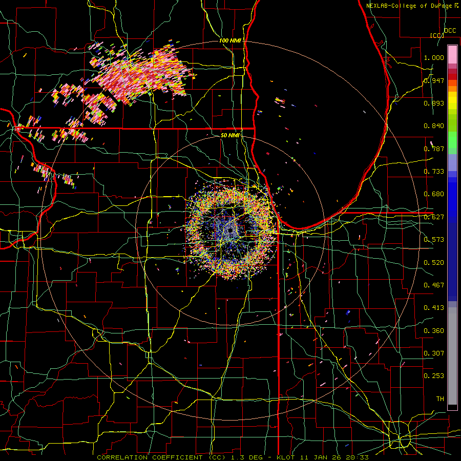Click the [CC] units label

(437, 35)
